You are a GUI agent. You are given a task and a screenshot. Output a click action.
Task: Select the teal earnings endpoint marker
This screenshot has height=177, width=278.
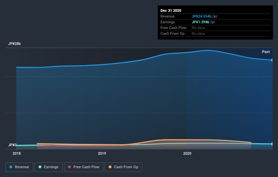[272, 144]
